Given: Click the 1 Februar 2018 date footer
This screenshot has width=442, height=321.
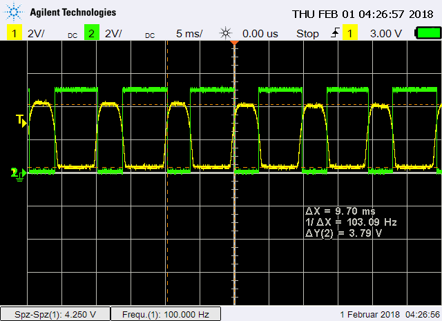Looking at the screenshot, I should [x=370, y=314].
